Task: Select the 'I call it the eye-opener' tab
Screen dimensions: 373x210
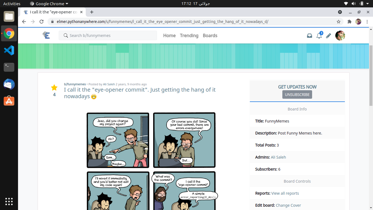Action: 53,12
